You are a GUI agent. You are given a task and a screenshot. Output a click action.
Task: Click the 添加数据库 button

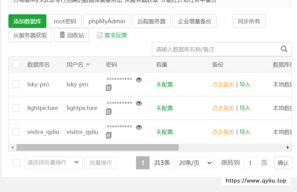pos(27,21)
